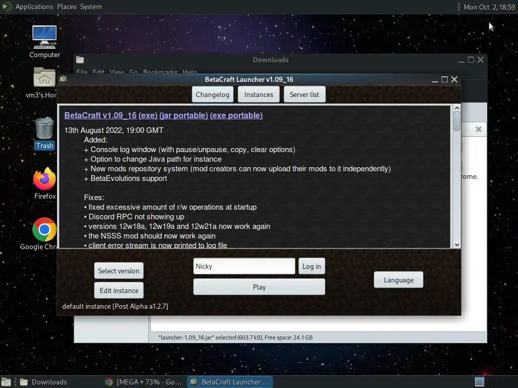Viewport: 518px width, 388px height.
Task: Launch Google Chrome from the desktop
Action: tap(45, 233)
